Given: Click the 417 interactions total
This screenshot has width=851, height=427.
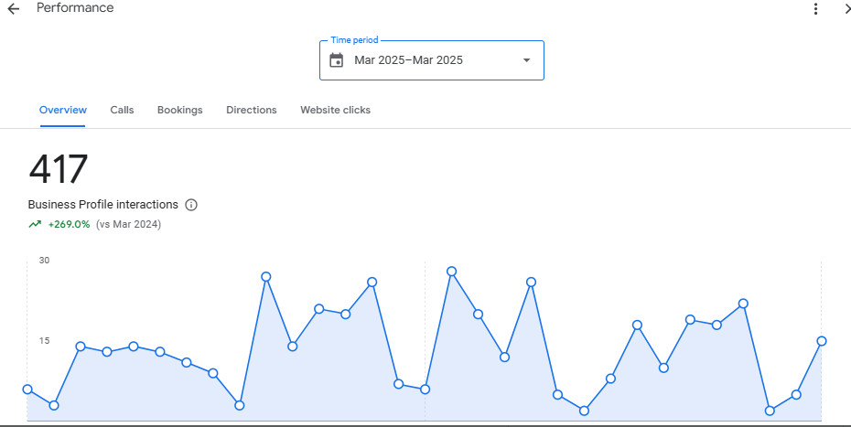Looking at the screenshot, I should tap(58, 169).
